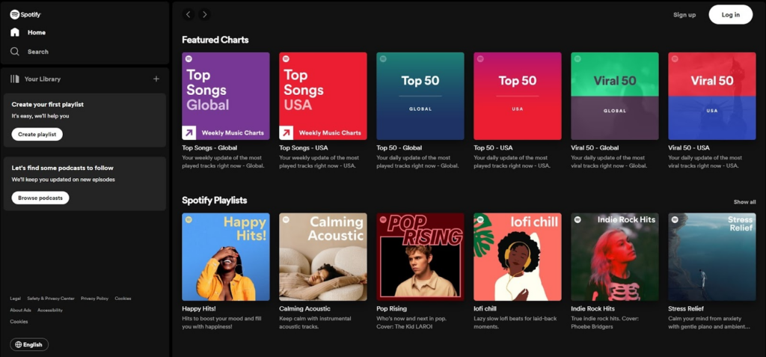
Task: Click 'Let's find some podcasts to follow' heading
Action: tap(63, 168)
